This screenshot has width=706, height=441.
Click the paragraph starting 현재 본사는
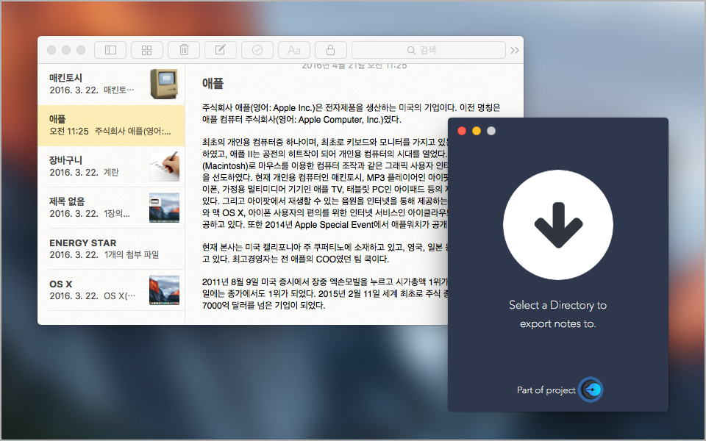(x=325, y=254)
